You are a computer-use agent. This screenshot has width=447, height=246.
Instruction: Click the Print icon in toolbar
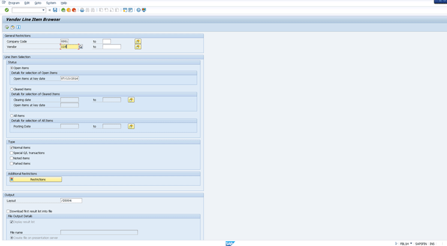pos(82,10)
